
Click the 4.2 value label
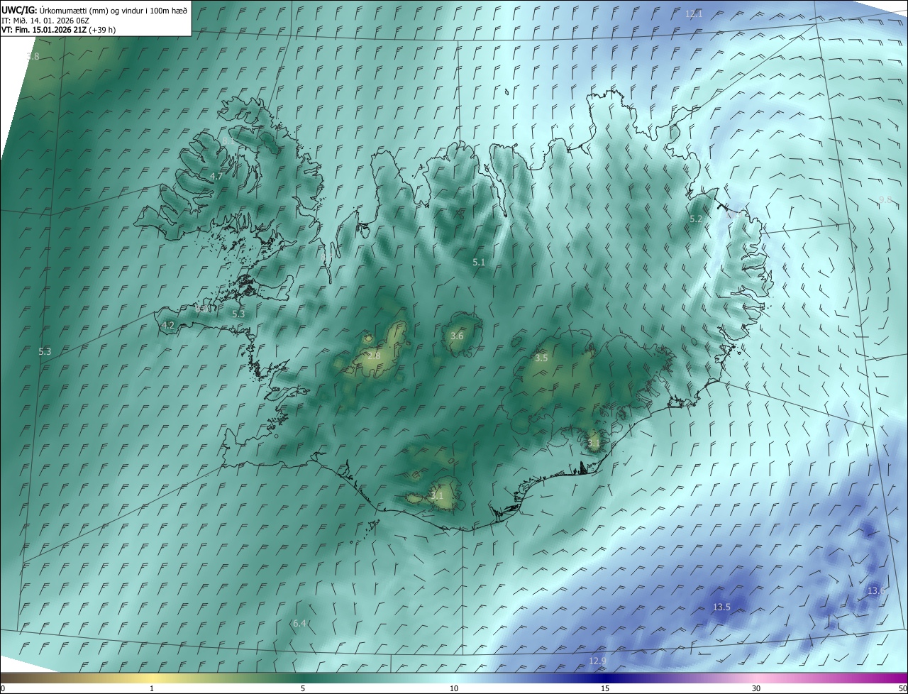[168, 325]
